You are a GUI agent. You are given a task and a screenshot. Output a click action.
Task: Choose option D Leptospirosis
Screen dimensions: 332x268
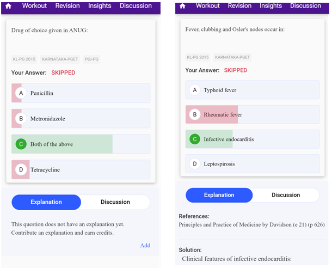[253, 163]
